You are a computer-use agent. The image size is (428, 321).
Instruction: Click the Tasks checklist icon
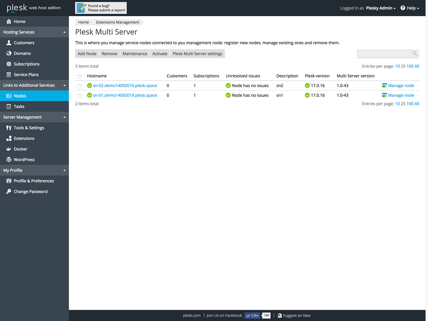9,107
